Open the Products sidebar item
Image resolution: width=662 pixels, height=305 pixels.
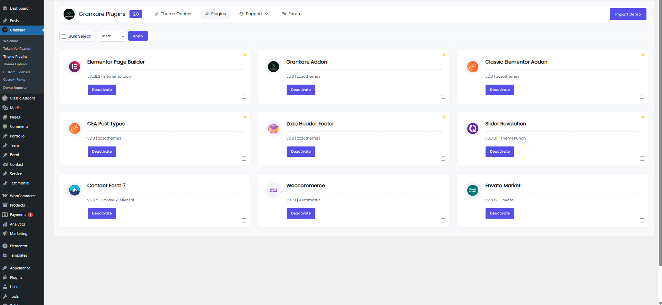22,205
